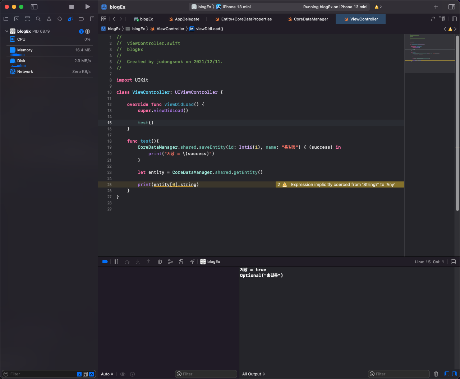This screenshot has width=460, height=379.
Task: Click the Run play button
Action: tap(88, 7)
